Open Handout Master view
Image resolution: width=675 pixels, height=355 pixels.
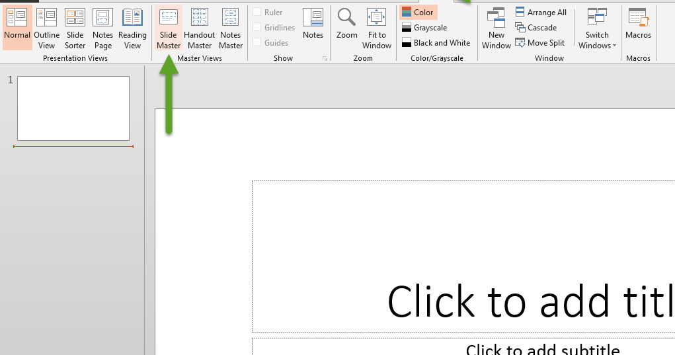coord(199,28)
